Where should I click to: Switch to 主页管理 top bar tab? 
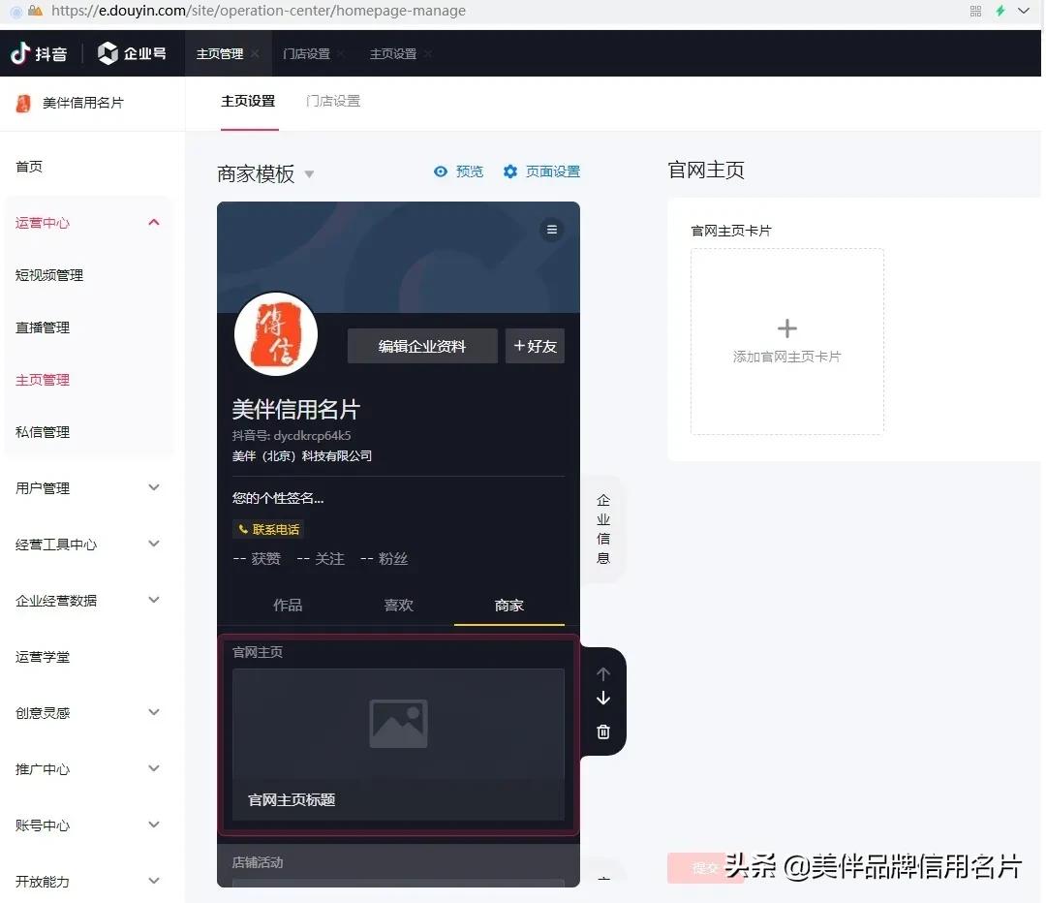(x=220, y=53)
